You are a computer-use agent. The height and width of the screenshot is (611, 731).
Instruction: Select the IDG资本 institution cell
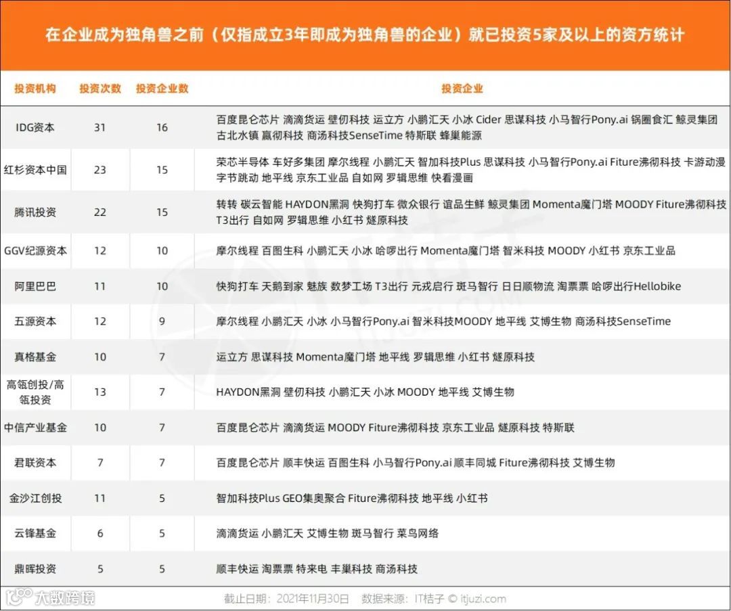pos(35,127)
